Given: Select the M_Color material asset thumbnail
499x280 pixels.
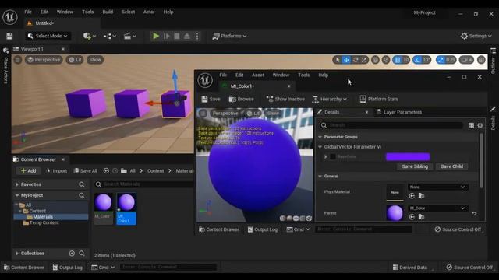Looking at the screenshot, I should point(104,202).
